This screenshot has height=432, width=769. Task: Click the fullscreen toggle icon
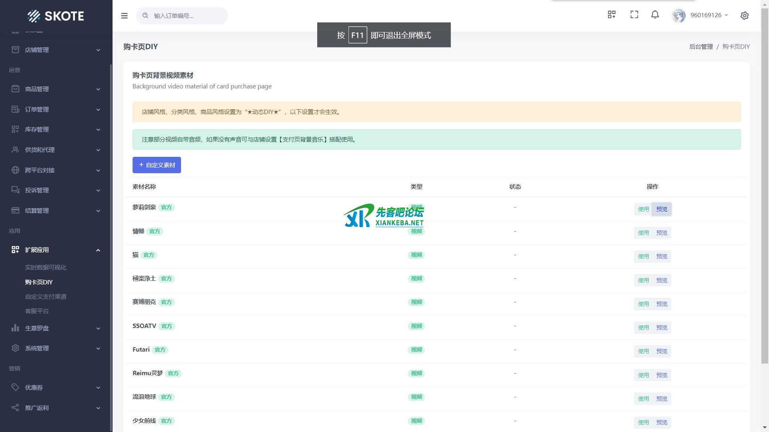pos(634,15)
